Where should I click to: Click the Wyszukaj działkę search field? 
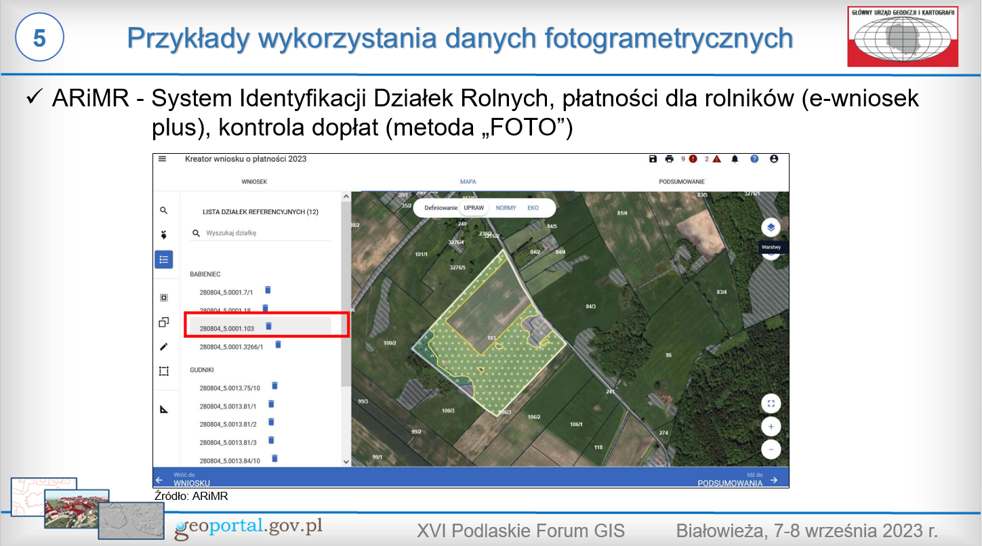[x=264, y=233]
